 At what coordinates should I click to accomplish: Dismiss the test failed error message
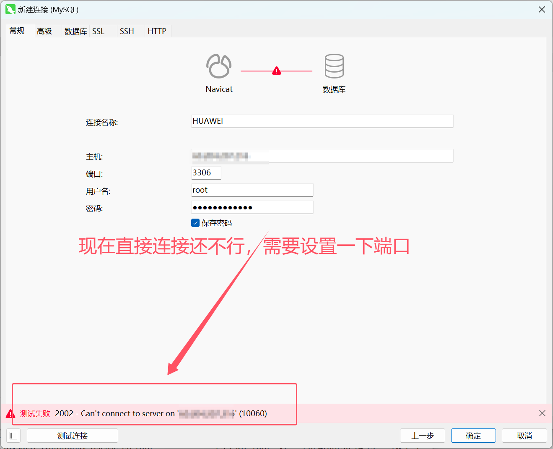(542, 413)
